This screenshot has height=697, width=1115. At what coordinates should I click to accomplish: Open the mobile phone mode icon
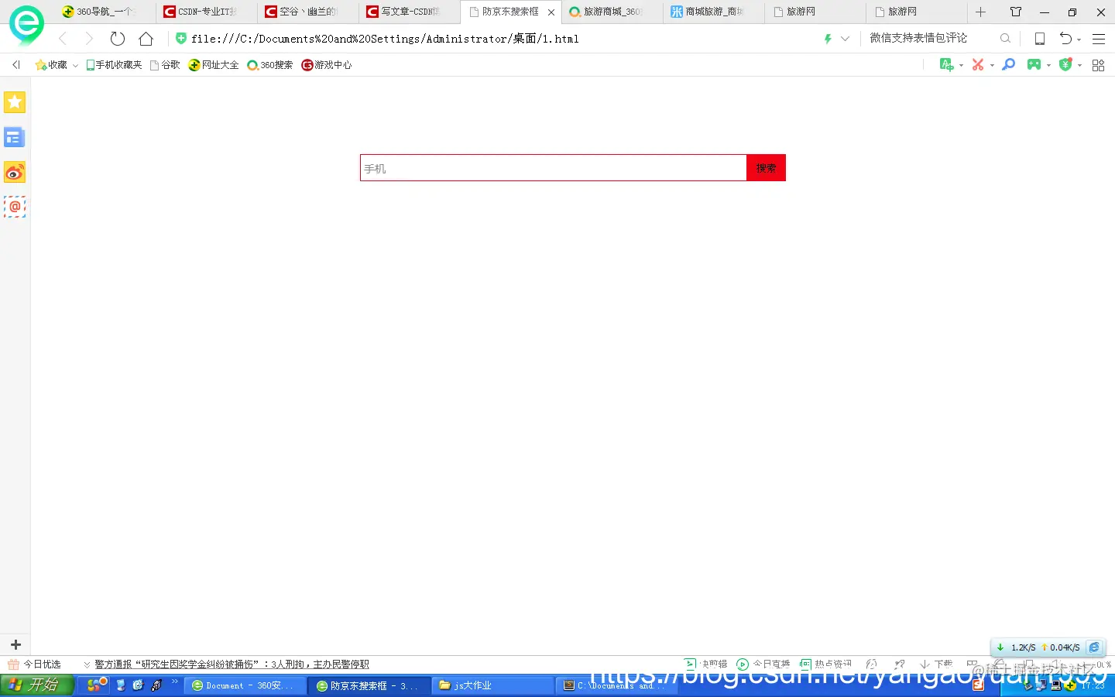[x=1040, y=39]
